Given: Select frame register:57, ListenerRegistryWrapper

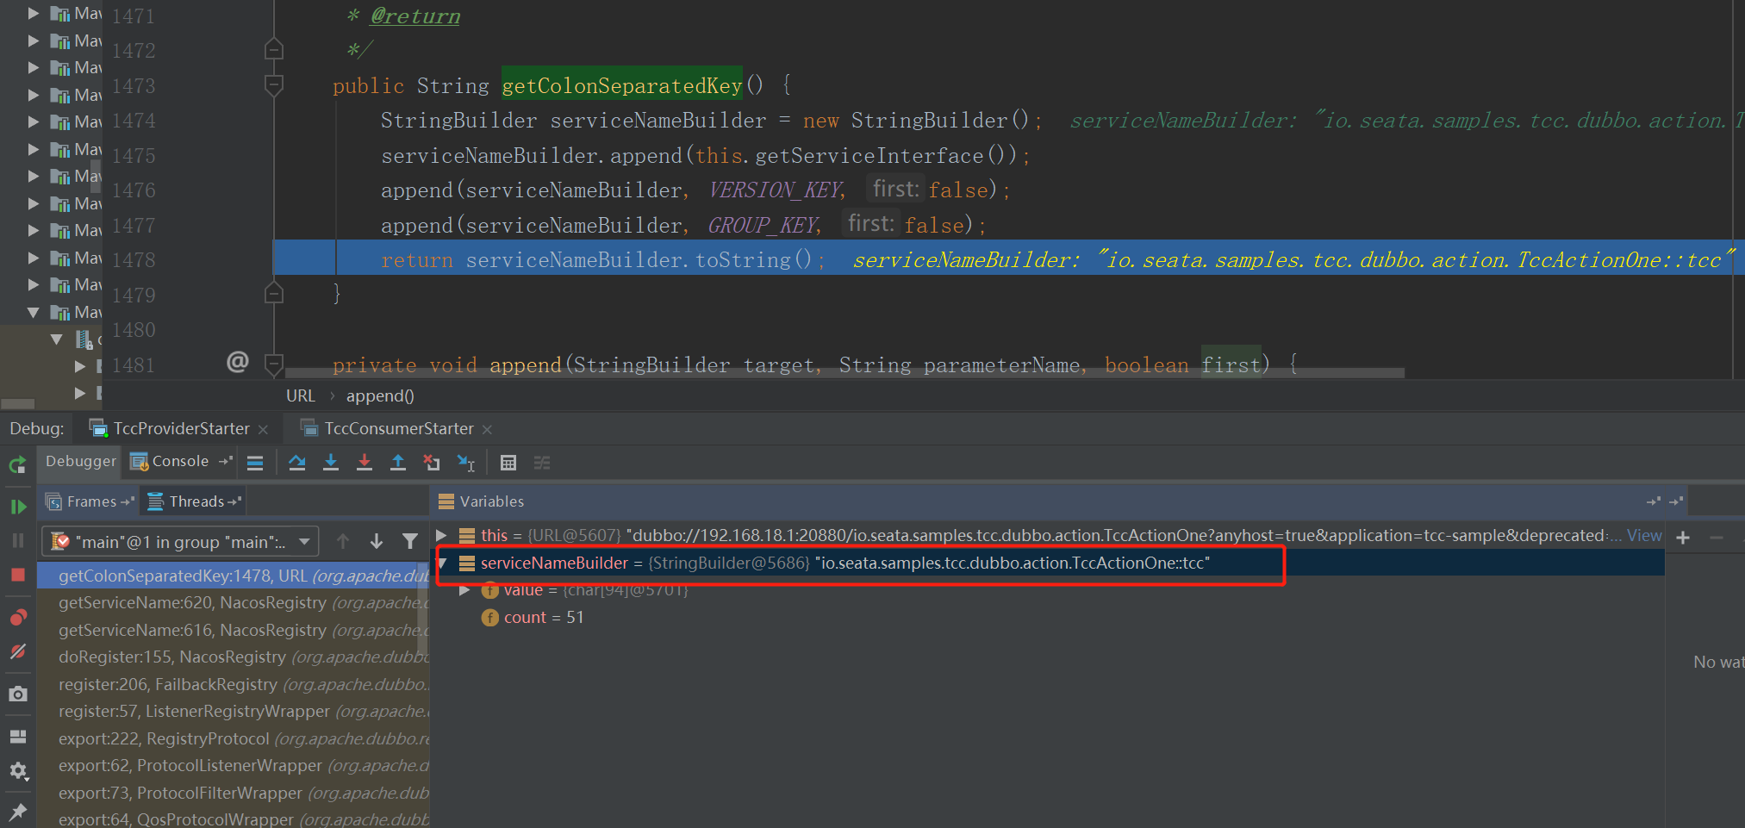Looking at the screenshot, I should point(234,712).
